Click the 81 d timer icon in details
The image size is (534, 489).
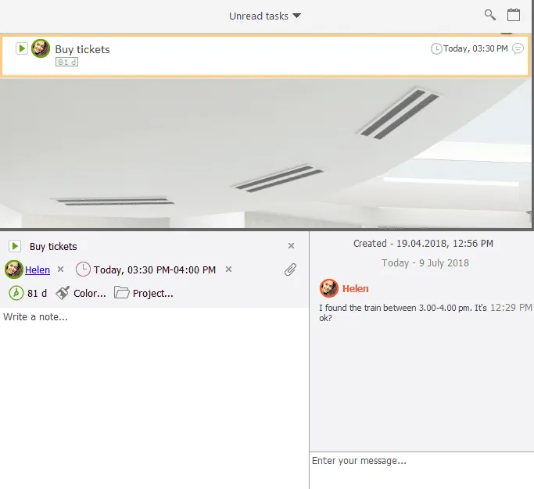(x=16, y=293)
